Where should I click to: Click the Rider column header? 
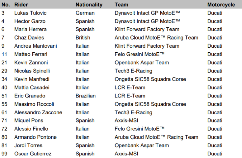point(21,5)
